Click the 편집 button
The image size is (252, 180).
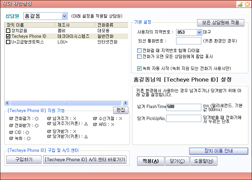[x=121, y=110]
